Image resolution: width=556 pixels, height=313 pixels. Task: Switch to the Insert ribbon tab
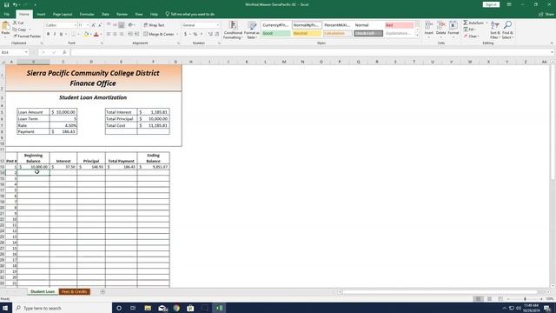point(41,14)
